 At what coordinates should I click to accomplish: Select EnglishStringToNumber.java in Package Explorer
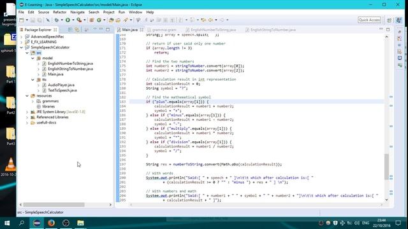(70, 69)
